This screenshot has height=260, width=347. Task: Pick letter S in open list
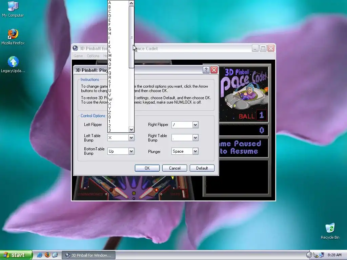(118, 82)
